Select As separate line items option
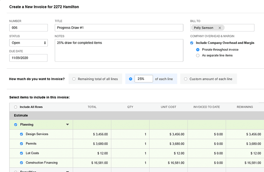This screenshot has width=264, height=172. 198,55
